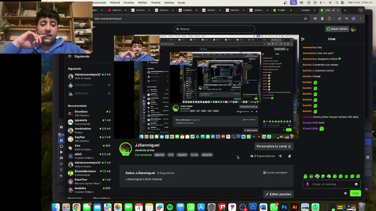Click the funny tag
Image resolution: width=376 pixels, height=211 pixels.
[x=194, y=155]
